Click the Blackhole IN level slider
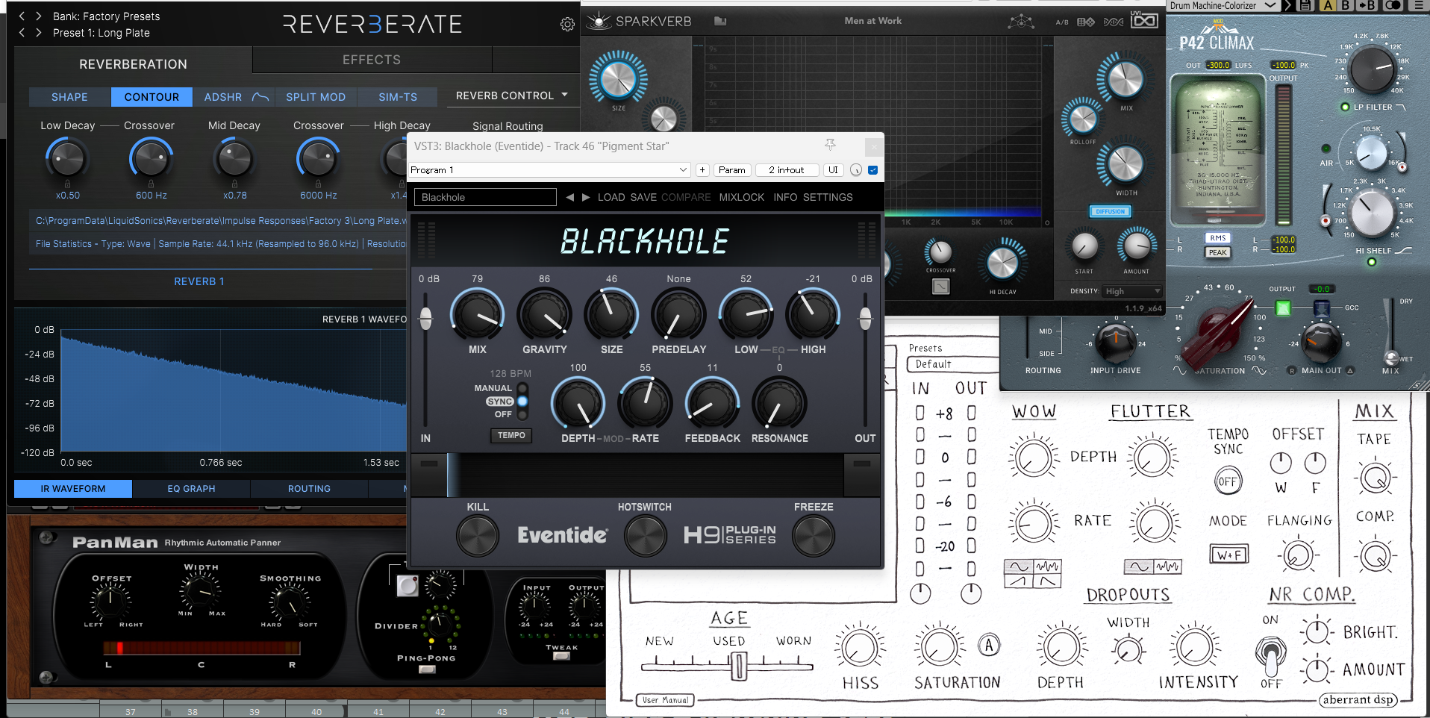The width and height of the screenshot is (1430, 718). [425, 319]
